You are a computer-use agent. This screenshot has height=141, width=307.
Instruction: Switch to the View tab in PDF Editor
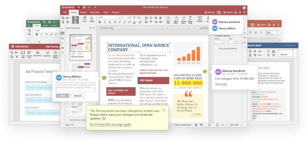pyautogui.click(x=106, y=12)
